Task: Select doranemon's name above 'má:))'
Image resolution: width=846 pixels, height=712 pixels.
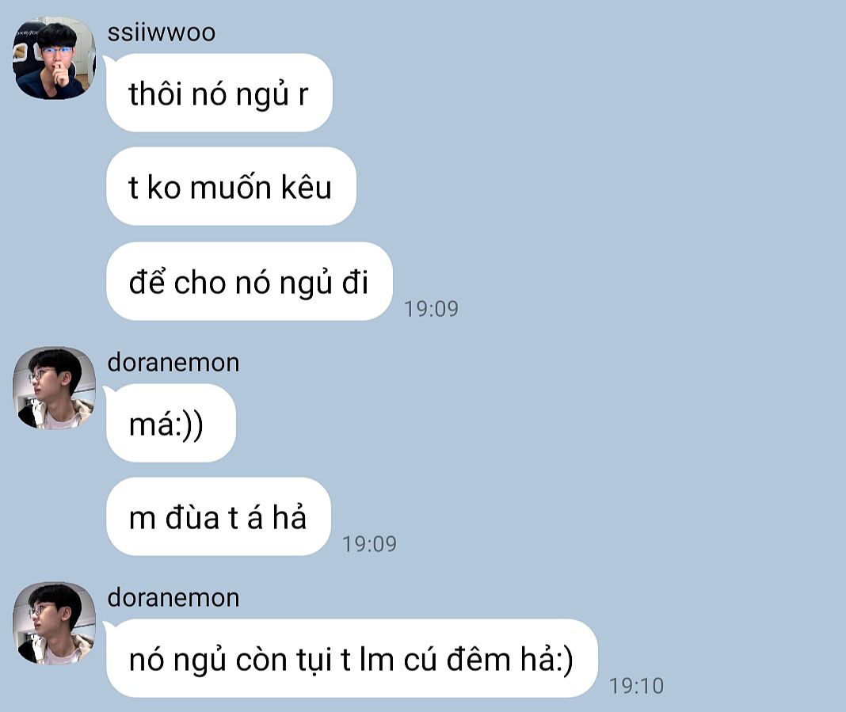Action: (173, 363)
